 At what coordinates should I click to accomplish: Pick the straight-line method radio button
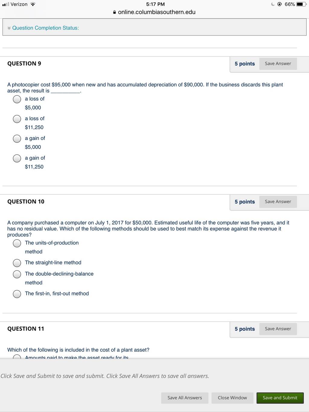pos(17,263)
